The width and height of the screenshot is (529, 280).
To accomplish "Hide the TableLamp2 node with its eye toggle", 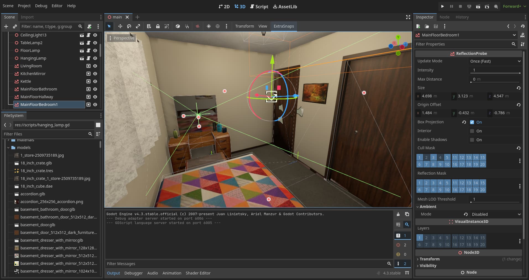I will [x=95, y=43].
